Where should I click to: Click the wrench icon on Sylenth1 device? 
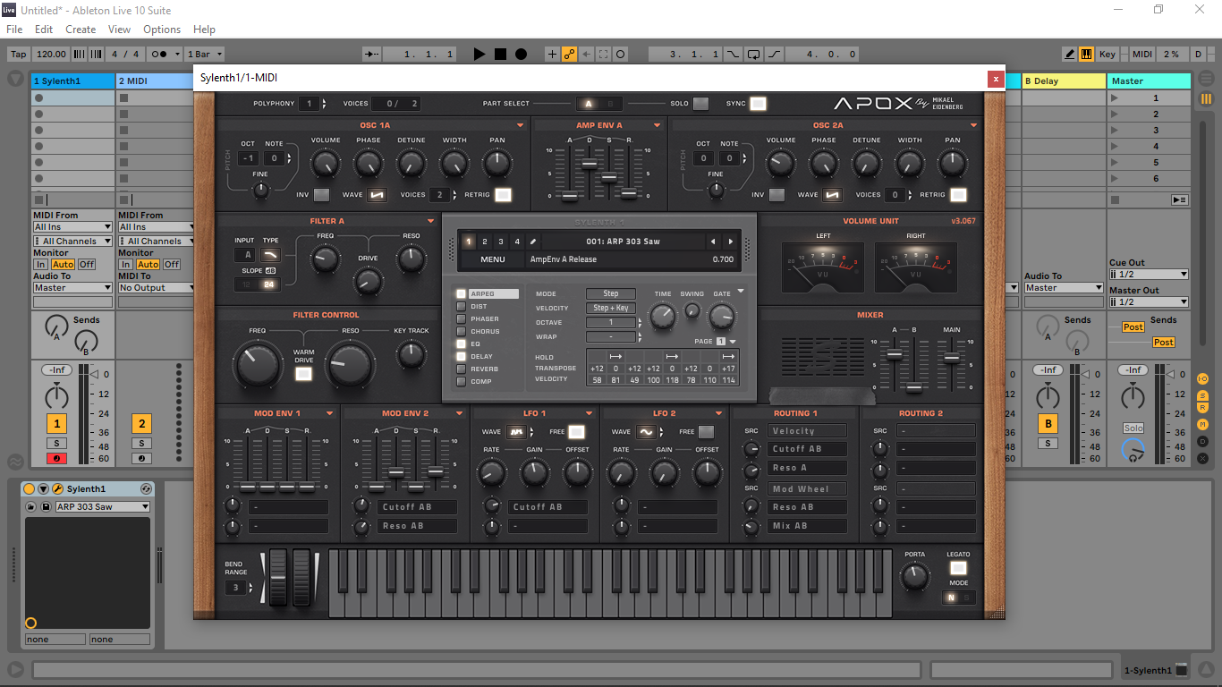(x=57, y=489)
